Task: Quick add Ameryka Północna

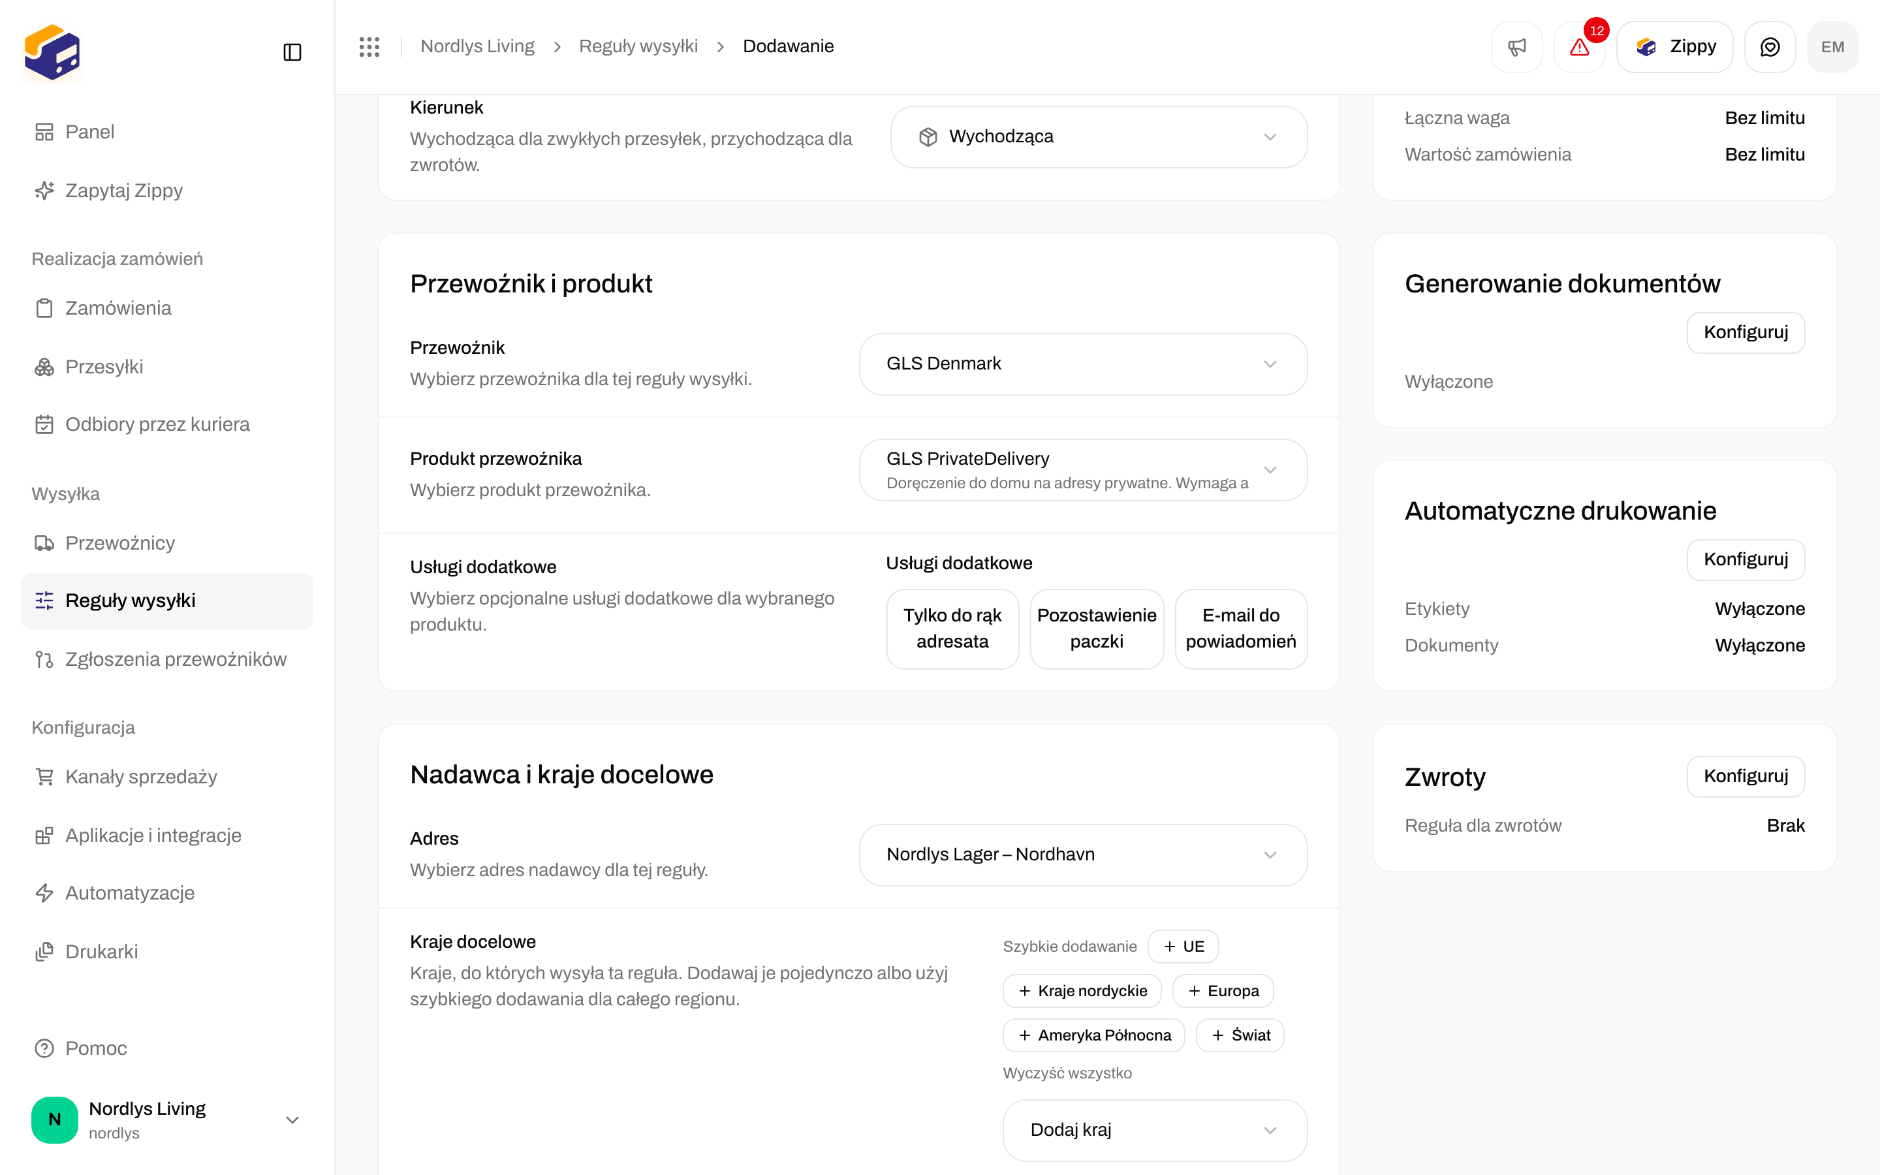Action: point(1094,1035)
